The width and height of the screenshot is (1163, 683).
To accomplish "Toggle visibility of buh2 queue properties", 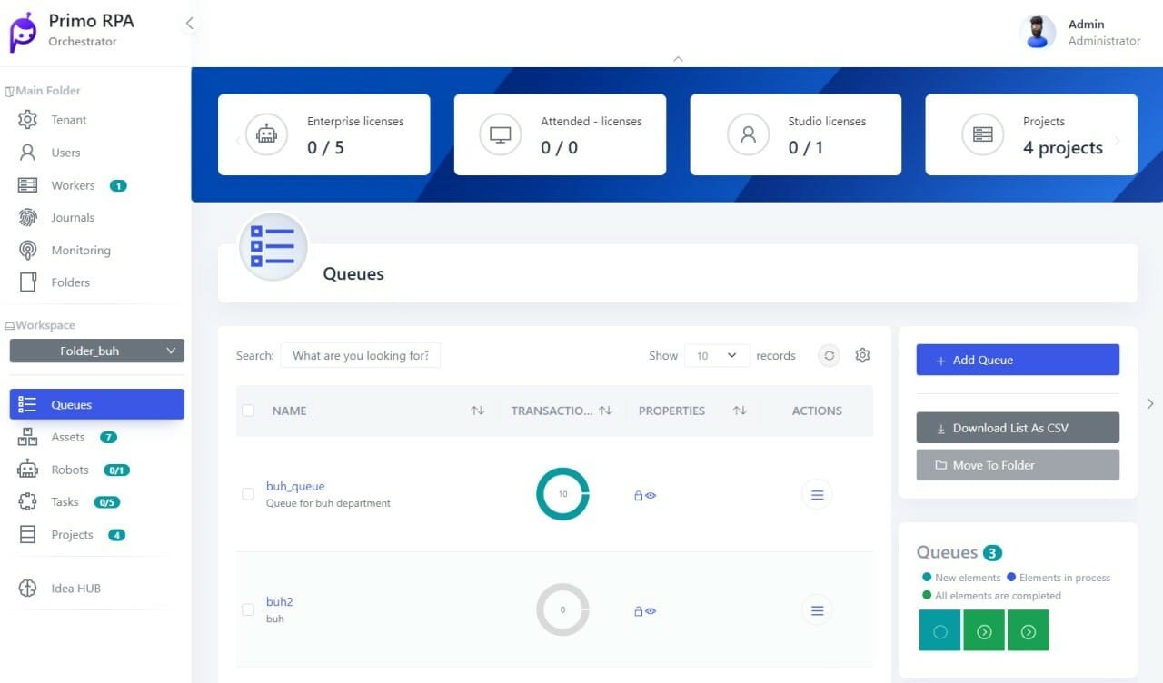I will point(651,611).
